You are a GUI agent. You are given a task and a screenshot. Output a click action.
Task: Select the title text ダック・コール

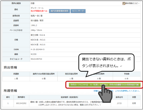pos(37,8)
